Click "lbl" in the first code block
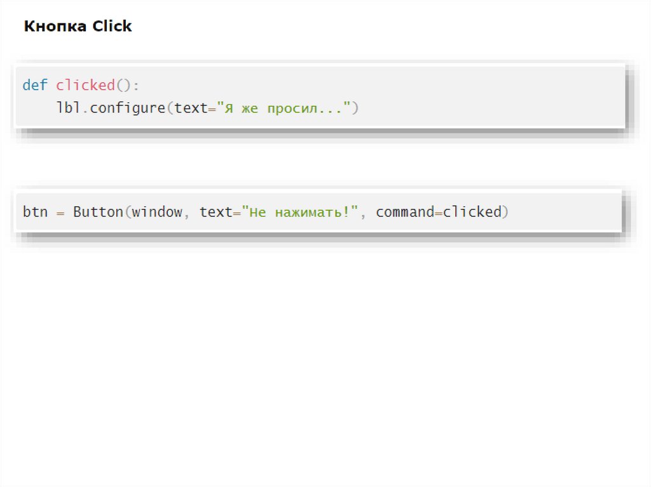This screenshot has width=651, height=487. pos(68,108)
